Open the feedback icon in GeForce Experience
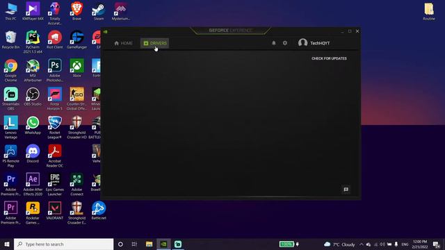The height and width of the screenshot is (250, 445). tap(346, 190)
